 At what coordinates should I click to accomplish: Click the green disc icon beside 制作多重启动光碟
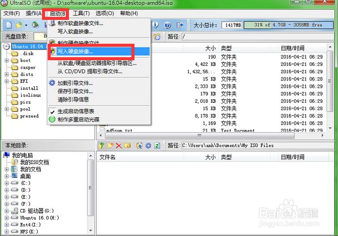(x=52, y=119)
